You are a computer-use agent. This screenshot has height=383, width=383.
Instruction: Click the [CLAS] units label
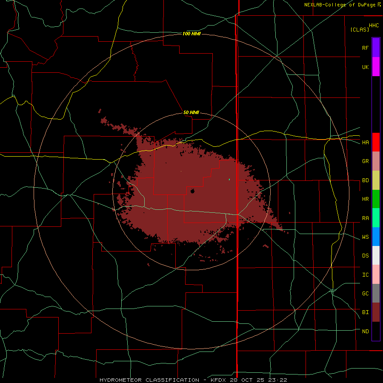(360, 29)
